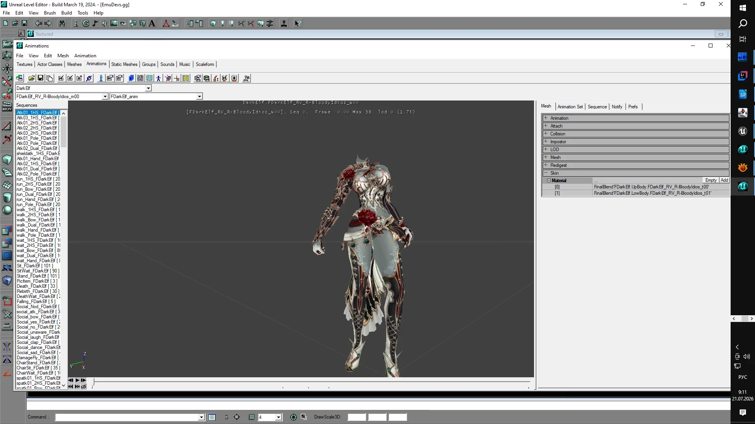This screenshot has width=755, height=424.
Task: Open the Brush menu in main editor
Action: click(x=50, y=13)
